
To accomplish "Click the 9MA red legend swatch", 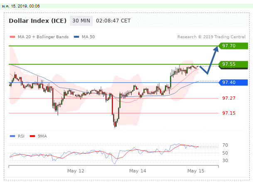I will pos(32,136).
